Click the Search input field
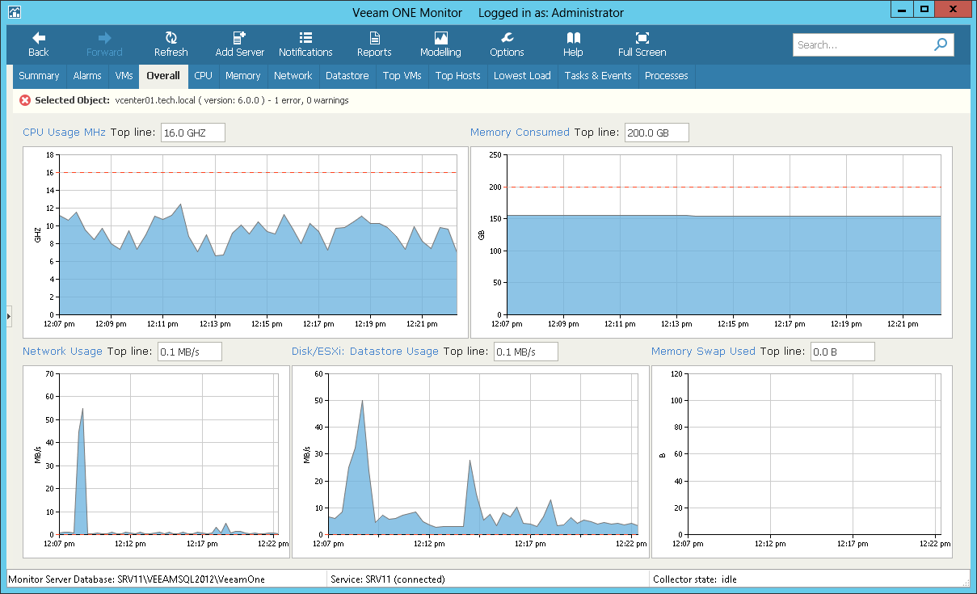The image size is (977, 594). 863,45
